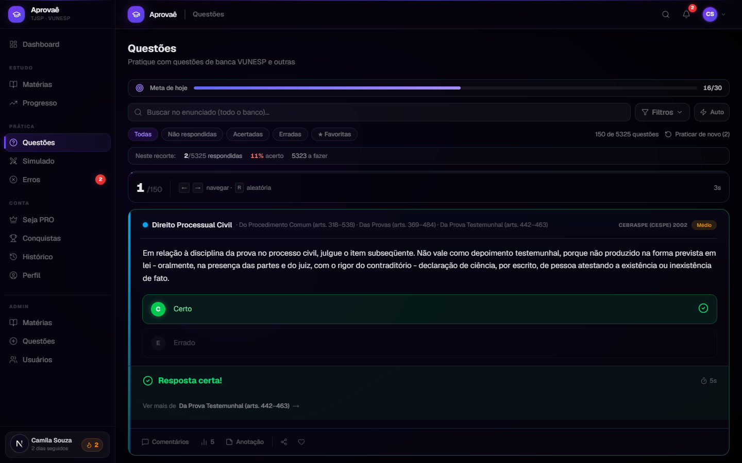The height and width of the screenshot is (463, 742).
Task: Open Erros with the red badge
Action: (57, 180)
